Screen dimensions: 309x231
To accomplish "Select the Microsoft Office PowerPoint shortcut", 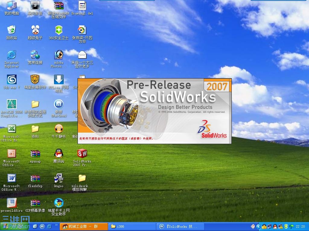I will [x=12, y=158].
